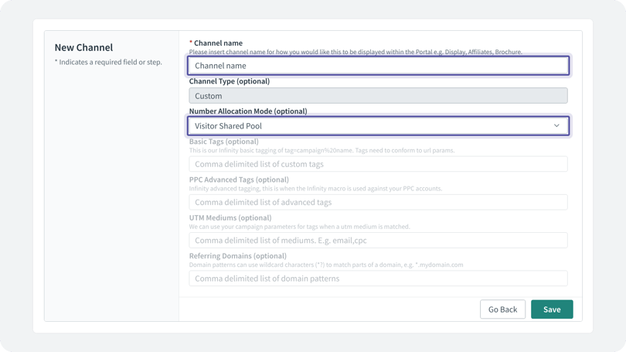Click the Visitor Shared Pool chevron arrow
This screenshot has height=352, width=626.
point(556,126)
